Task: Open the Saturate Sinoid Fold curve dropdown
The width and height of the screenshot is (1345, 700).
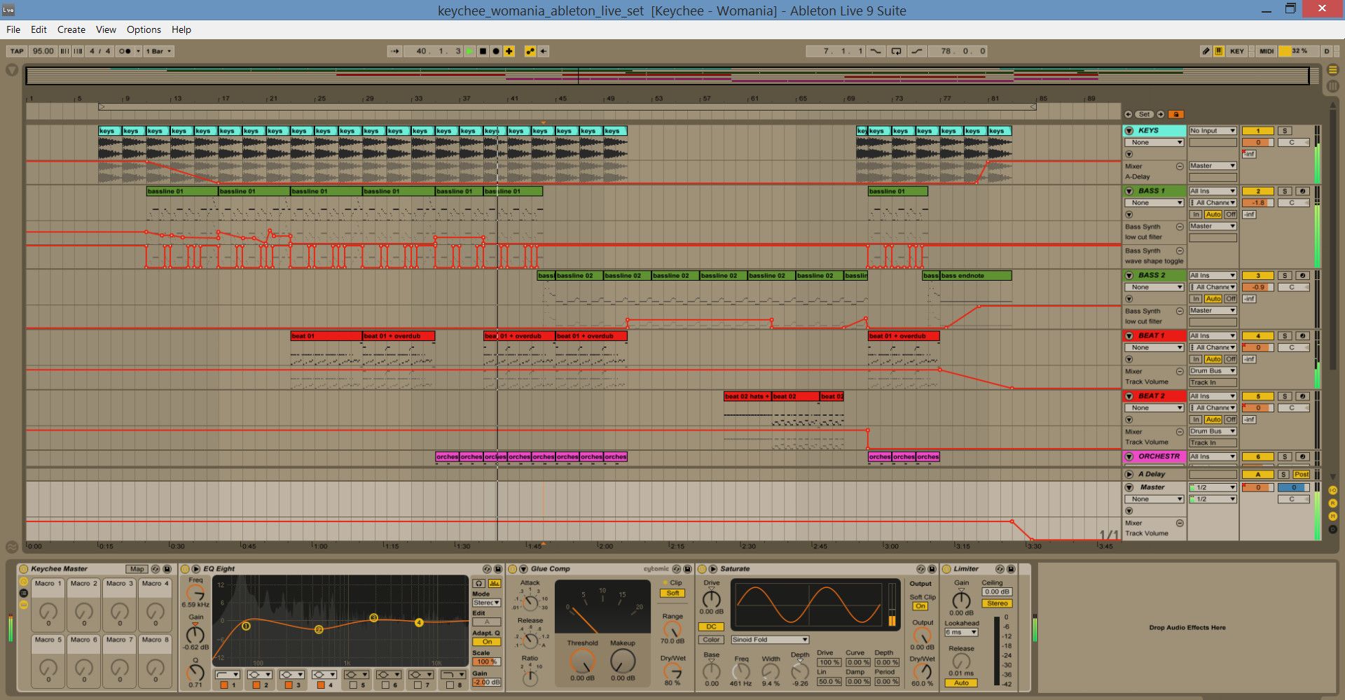Action: tap(769, 640)
